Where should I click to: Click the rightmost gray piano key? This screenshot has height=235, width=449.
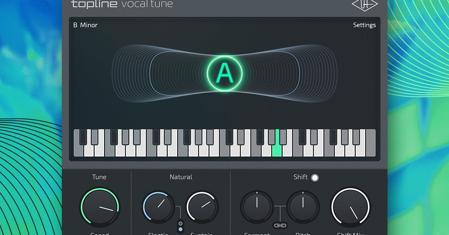coord(370,143)
